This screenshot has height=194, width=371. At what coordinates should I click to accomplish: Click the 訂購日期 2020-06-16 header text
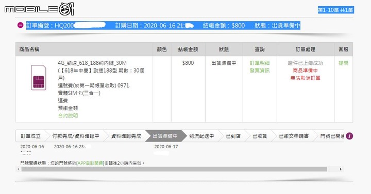click(154, 25)
